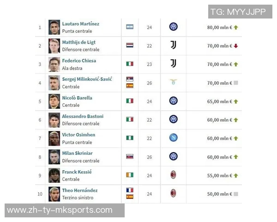The height and width of the screenshot is (222, 277).
Task: Open Nicolò Barella profile link
Action: click(x=77, y=98)
